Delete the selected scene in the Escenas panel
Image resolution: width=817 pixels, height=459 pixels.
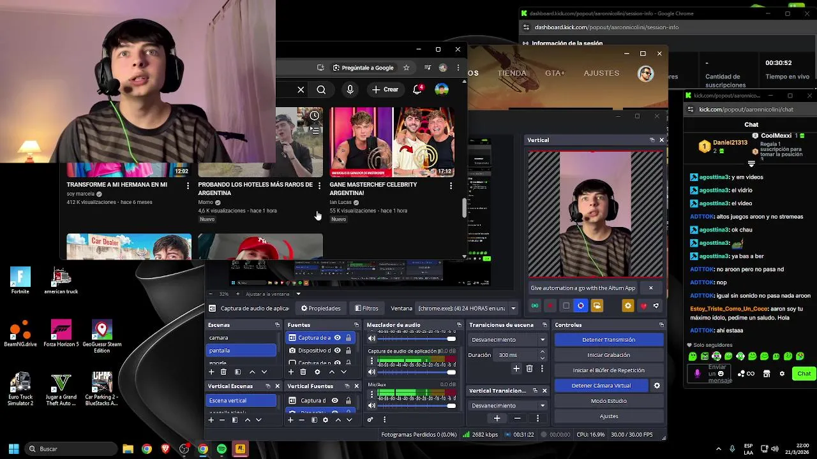coord(223,372)
